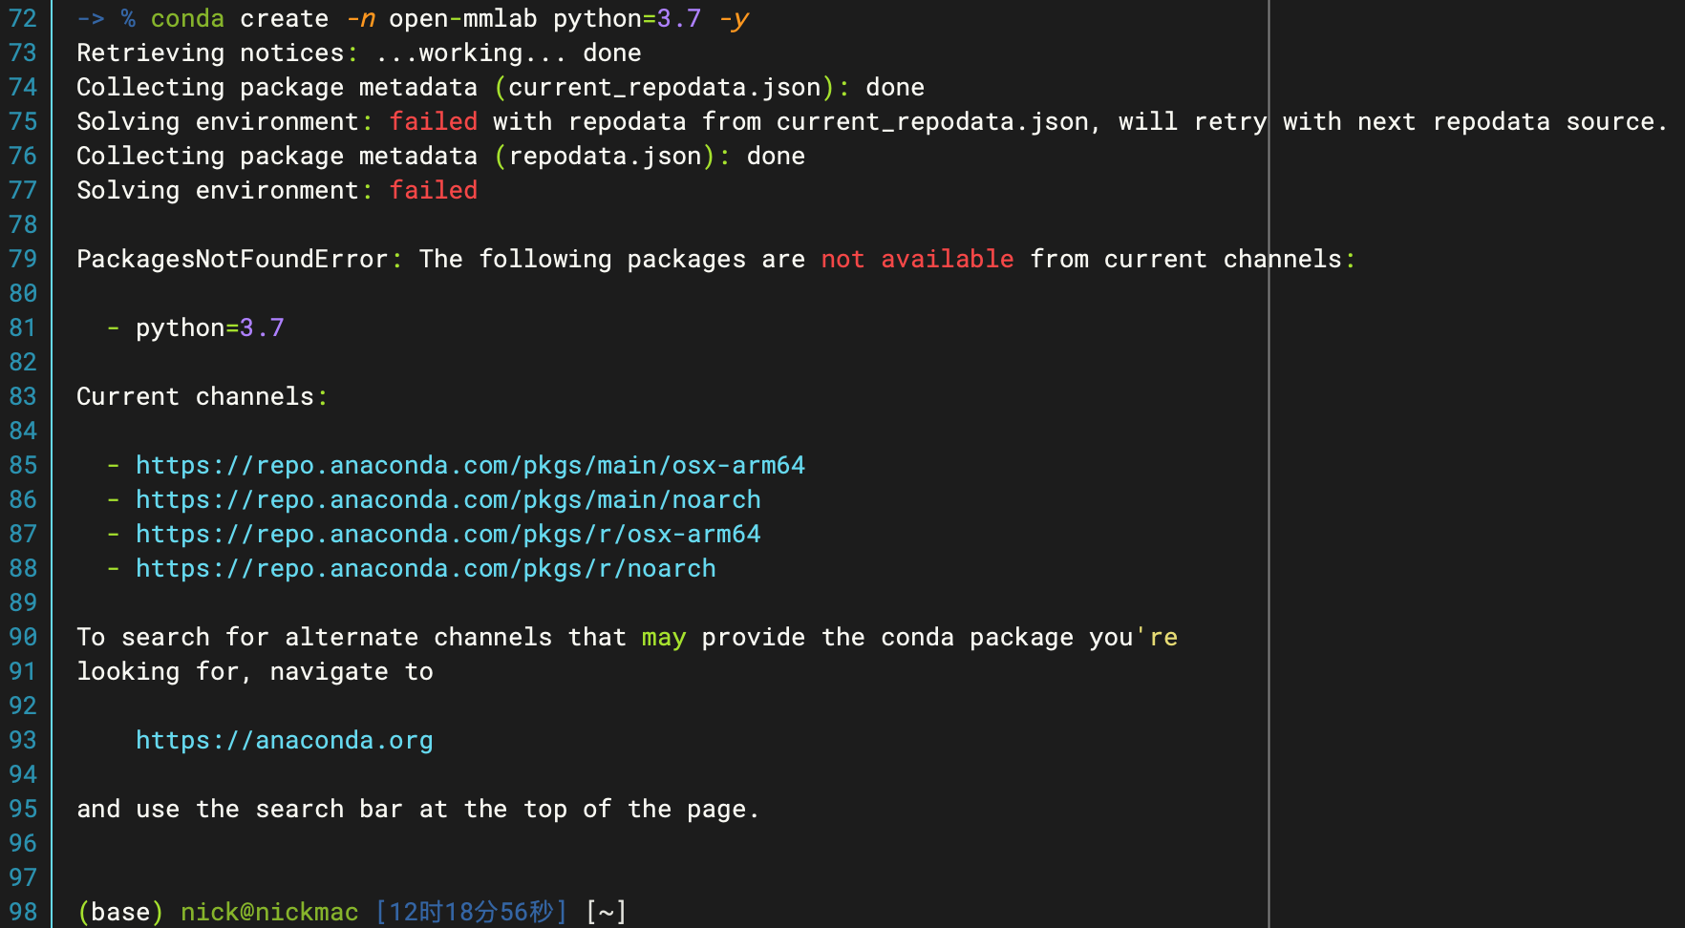Image resolution: width=1685 pixels, height=928 pixels.
Task: Click '(current_repodata.json)' on line 74
Action: click(x=664, y=87)
